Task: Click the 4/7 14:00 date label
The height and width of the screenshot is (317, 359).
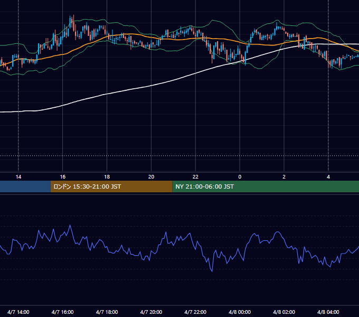Action: [x=18, y=312]
